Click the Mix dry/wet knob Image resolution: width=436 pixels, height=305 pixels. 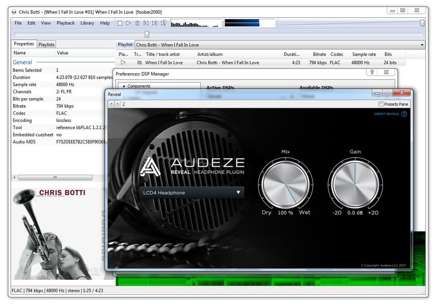point(285,183)
